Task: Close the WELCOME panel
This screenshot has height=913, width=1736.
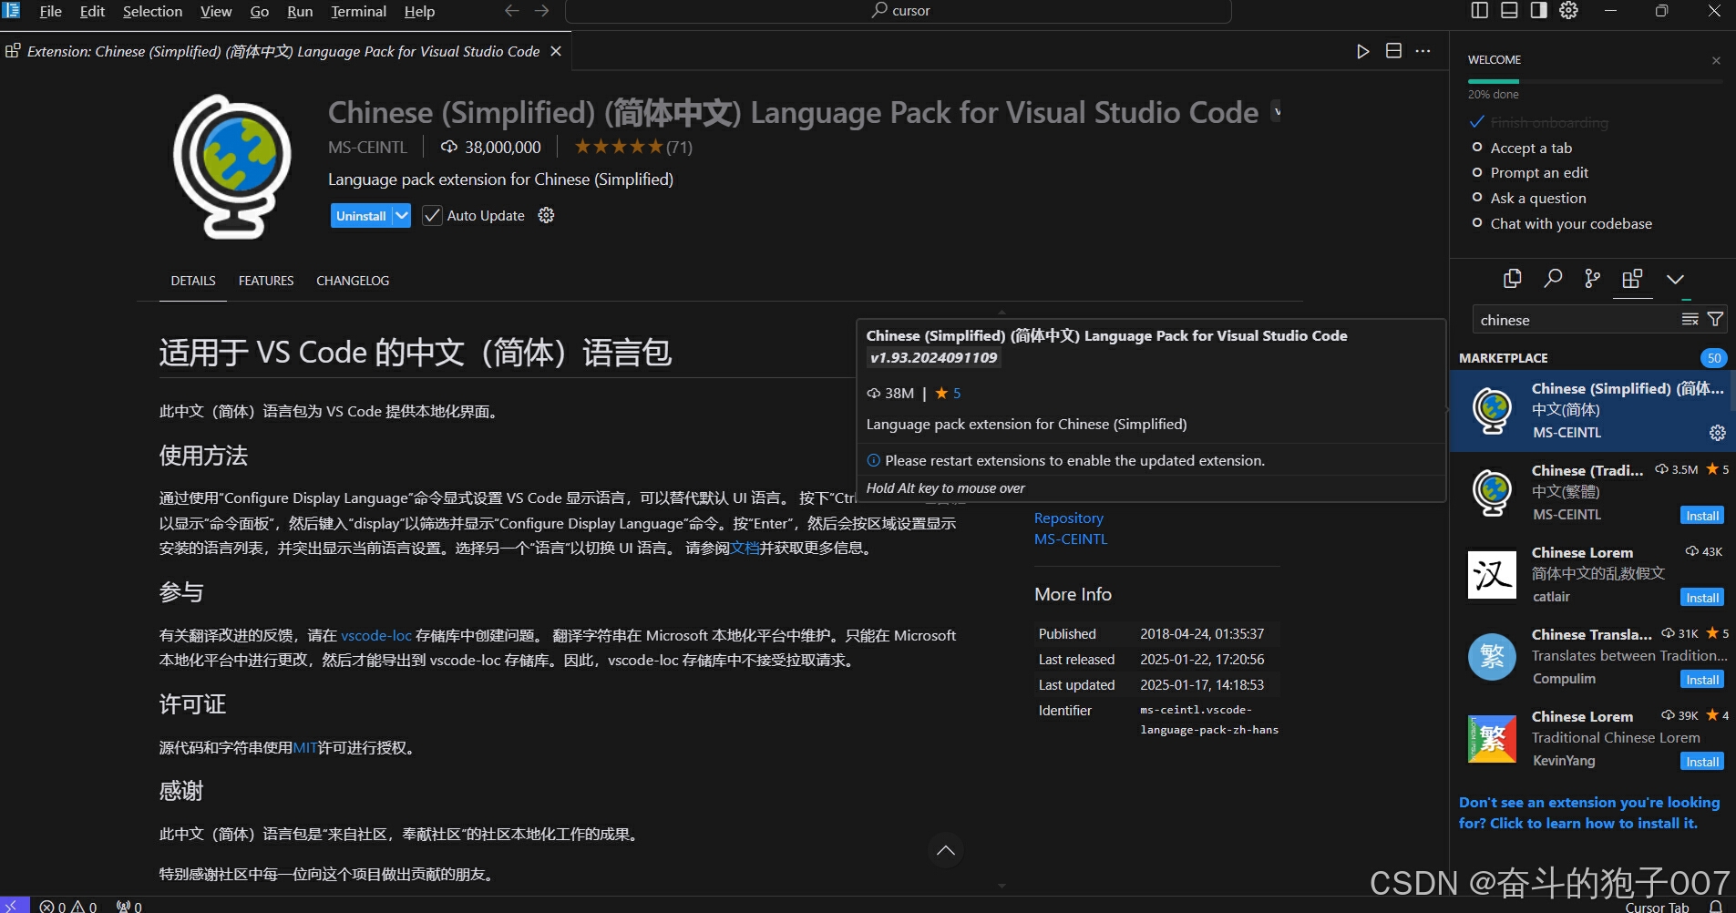Action: [x=1716, y=60]
